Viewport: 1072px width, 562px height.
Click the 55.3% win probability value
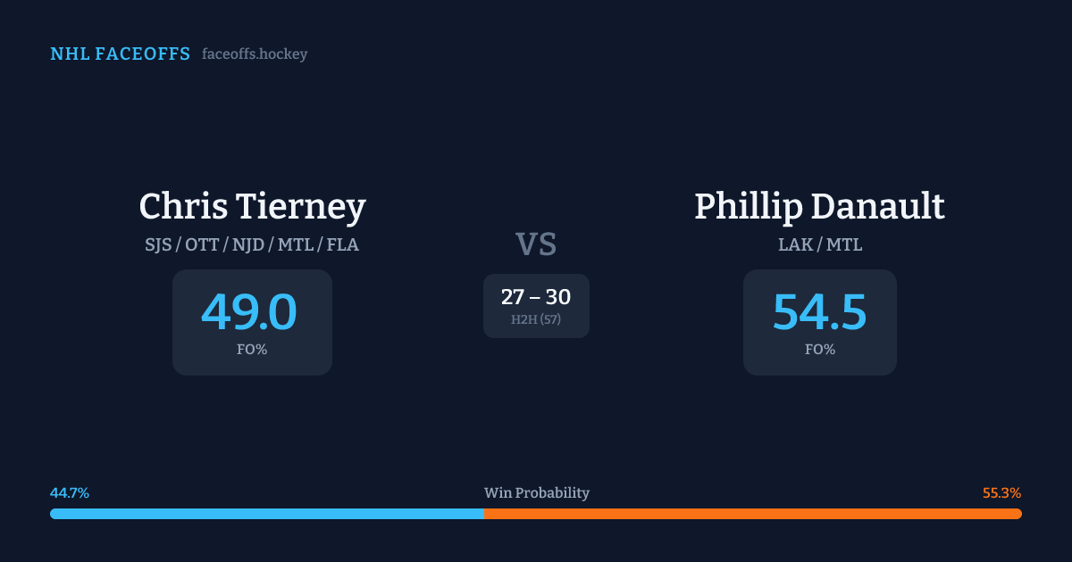1001,493
